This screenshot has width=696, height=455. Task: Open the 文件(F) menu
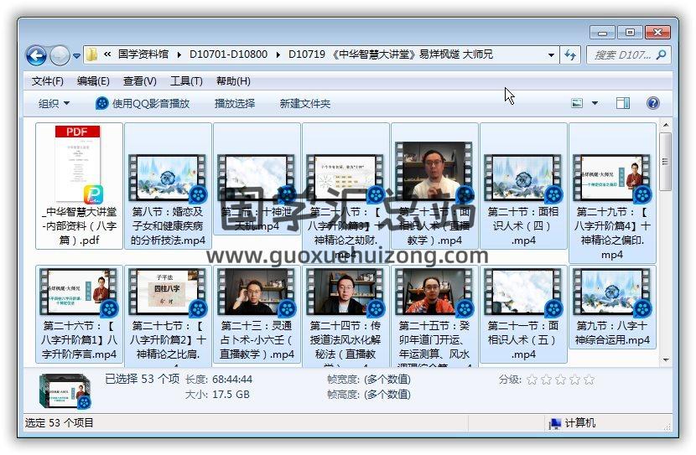(47, 81)
